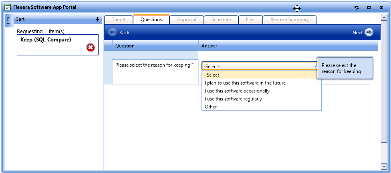The image size is (391, 173).
Task: Select 'I plan to use this software in the future'
Action: click(x=261, y=83)
